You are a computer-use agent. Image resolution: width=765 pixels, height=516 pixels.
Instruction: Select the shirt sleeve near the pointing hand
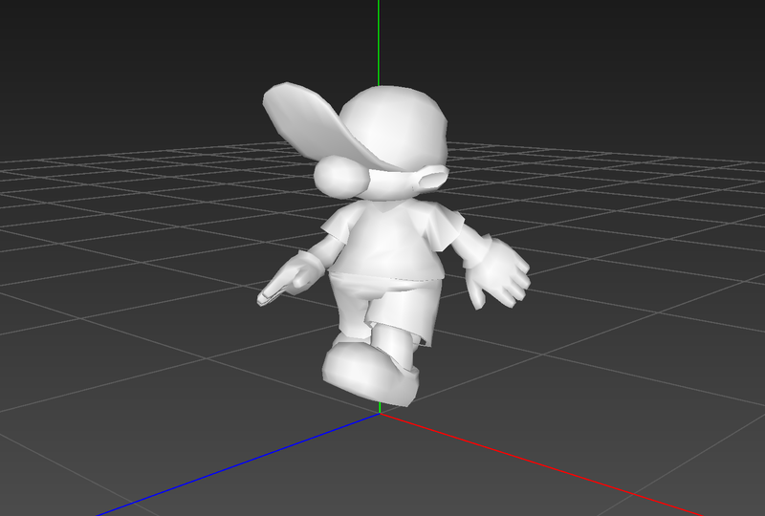pos(335,229)
